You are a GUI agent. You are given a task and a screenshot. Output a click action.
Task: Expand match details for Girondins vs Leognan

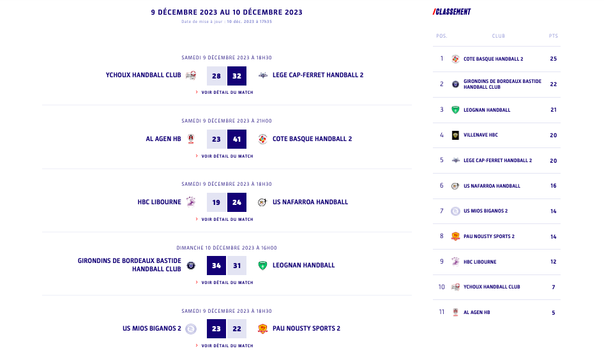[x=227, y=282]
